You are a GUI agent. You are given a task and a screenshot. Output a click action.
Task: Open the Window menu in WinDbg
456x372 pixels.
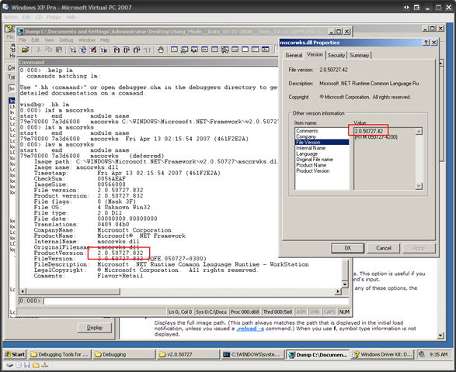point(87,40)
